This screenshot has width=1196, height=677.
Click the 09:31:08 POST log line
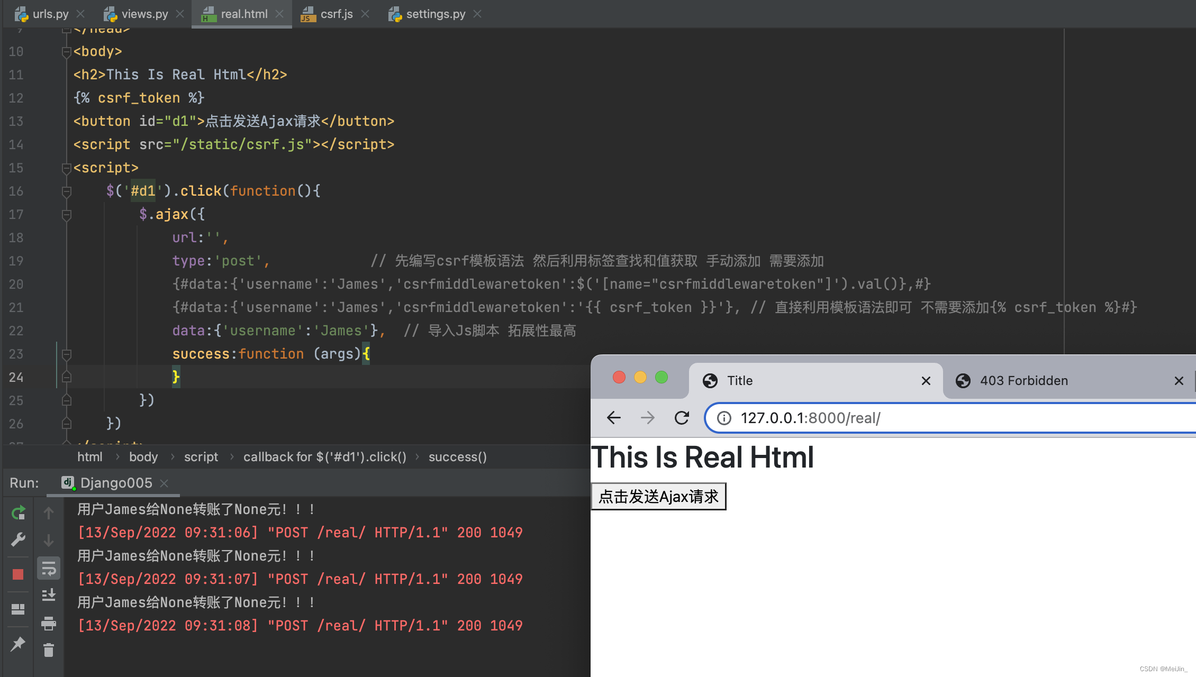[300, 626]
